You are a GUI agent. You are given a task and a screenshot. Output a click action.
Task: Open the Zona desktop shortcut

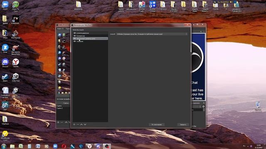pyautogui.click(x=5, y=49)
